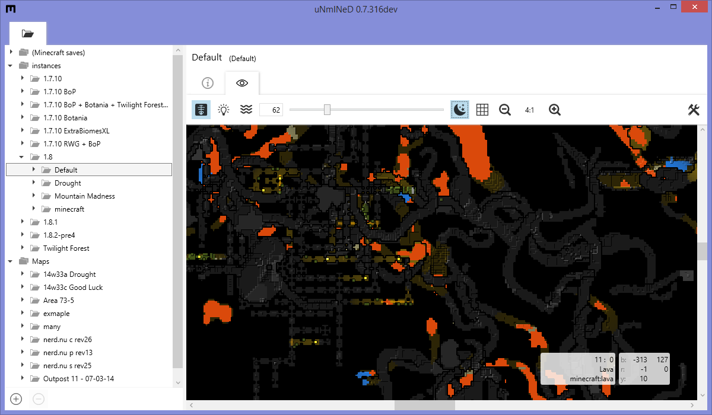Image resolution: width=712 pixels, height=415 pixels.
Task: Click the map horizontal scrollbar thumb
Action: pos(425,406)
